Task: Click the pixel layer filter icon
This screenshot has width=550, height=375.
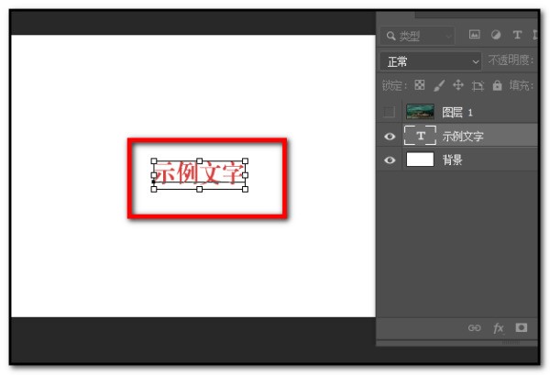Action: (x=475, y=36)
